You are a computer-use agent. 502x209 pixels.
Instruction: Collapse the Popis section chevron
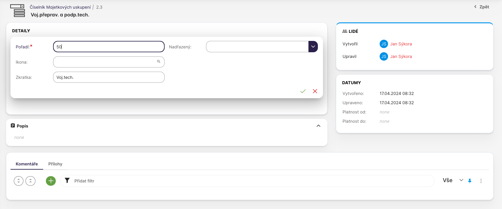tap(318, 126)
